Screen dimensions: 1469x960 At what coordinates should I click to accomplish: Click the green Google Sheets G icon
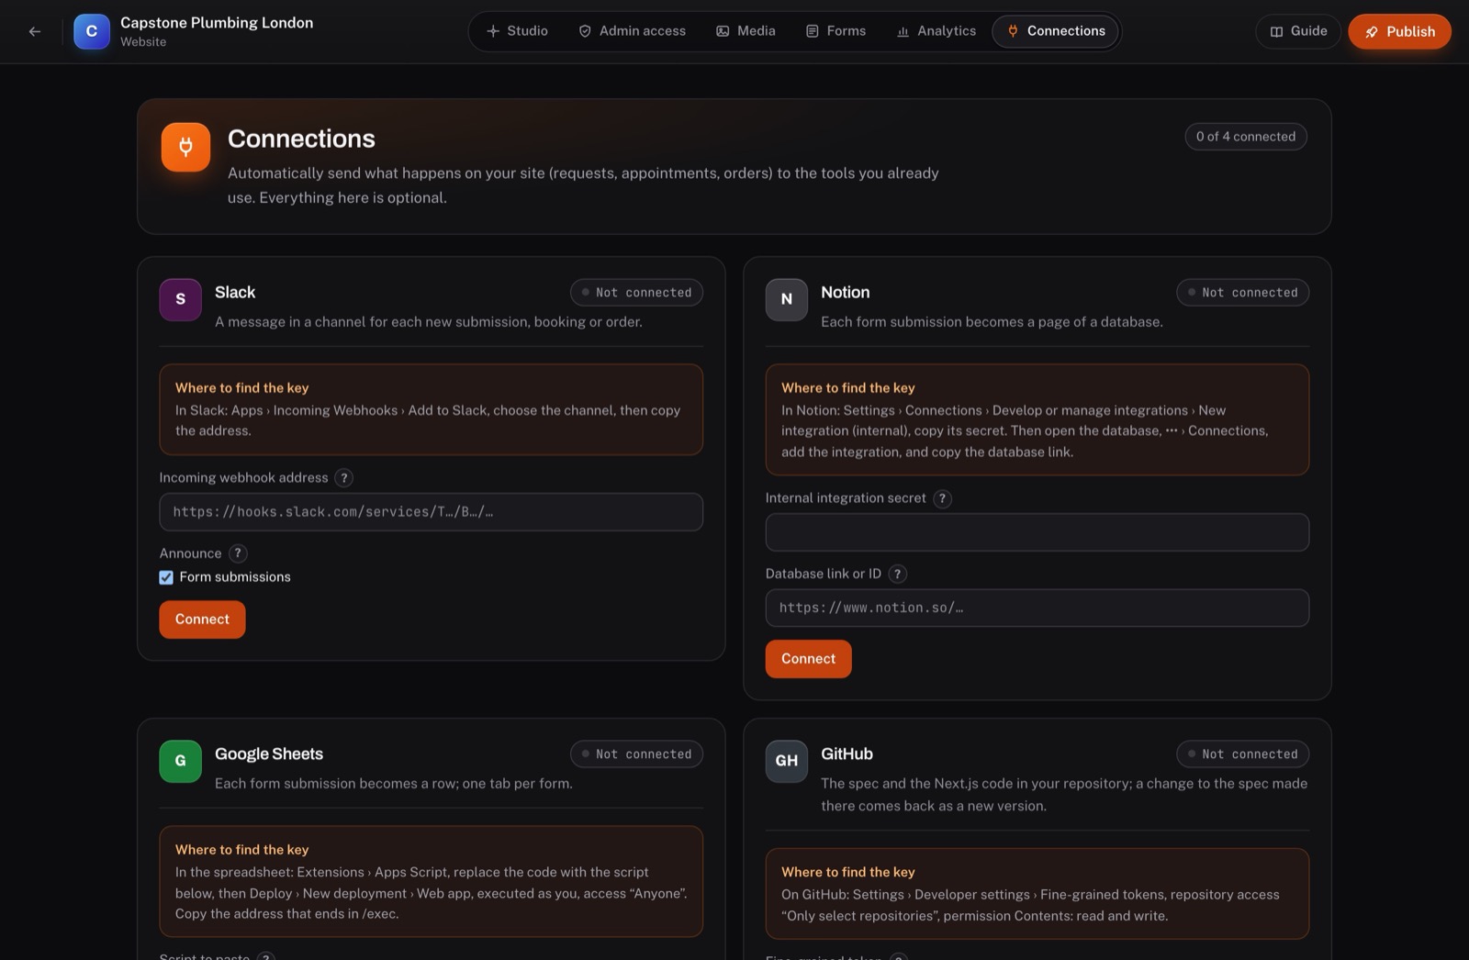180,761
